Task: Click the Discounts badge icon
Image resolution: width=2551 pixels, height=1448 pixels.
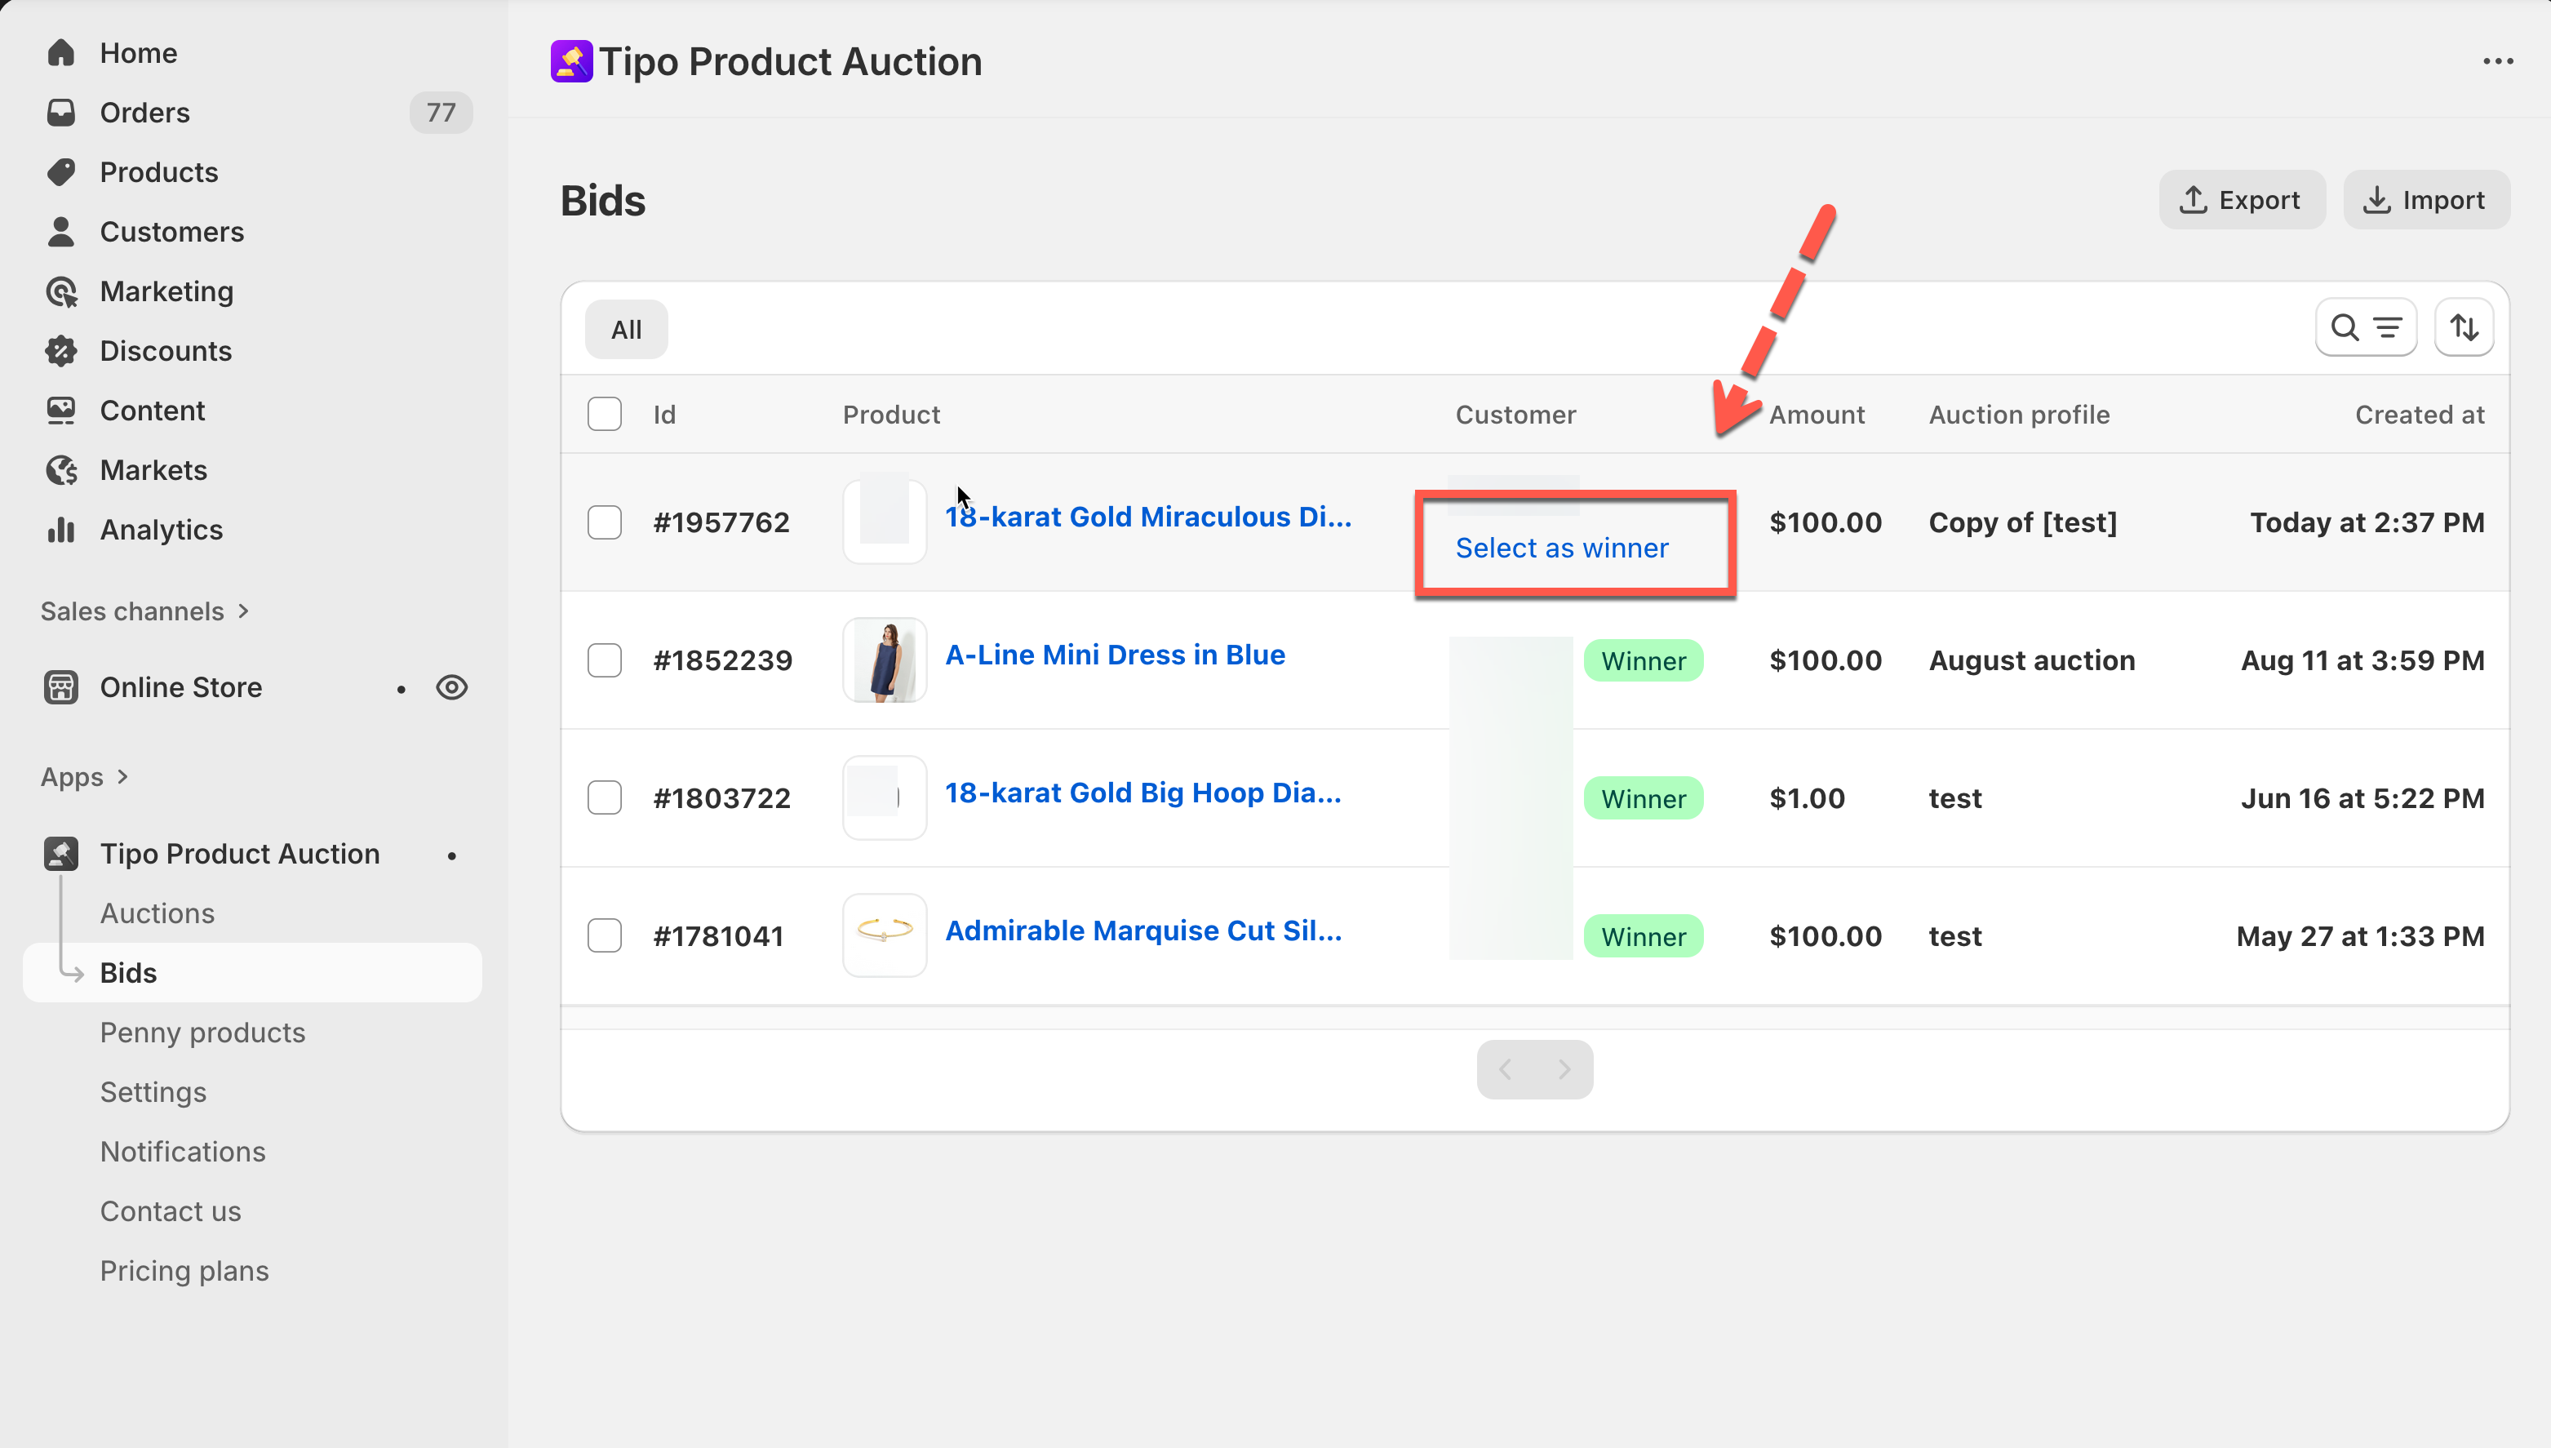Action: pos(60,351)
